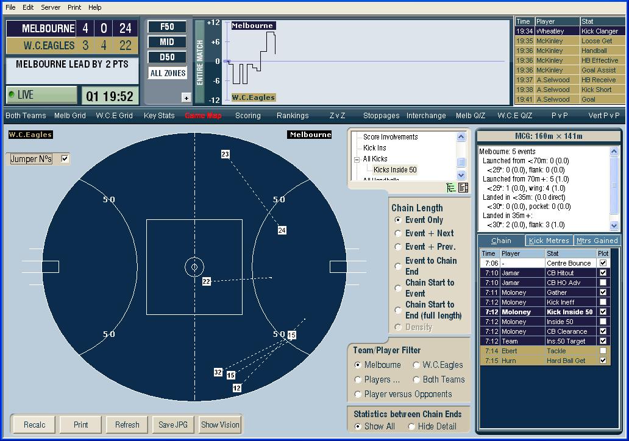Screen dimensions: 629x441
Task: Click the MID zone button
Action: pyautogui.click(x=167, y=42)
